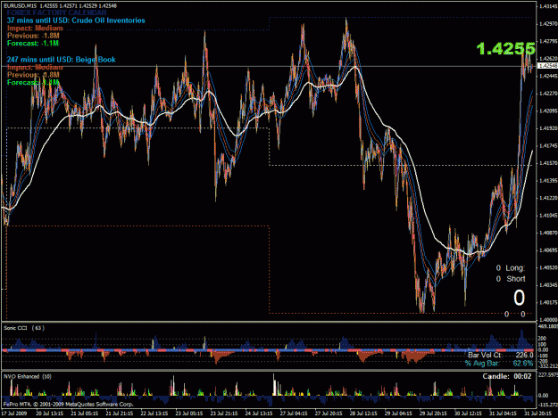Click 'Impact: Medium' under Crude Oil Inventories
The width and height of the screenshot is (558, 418).
35,28
